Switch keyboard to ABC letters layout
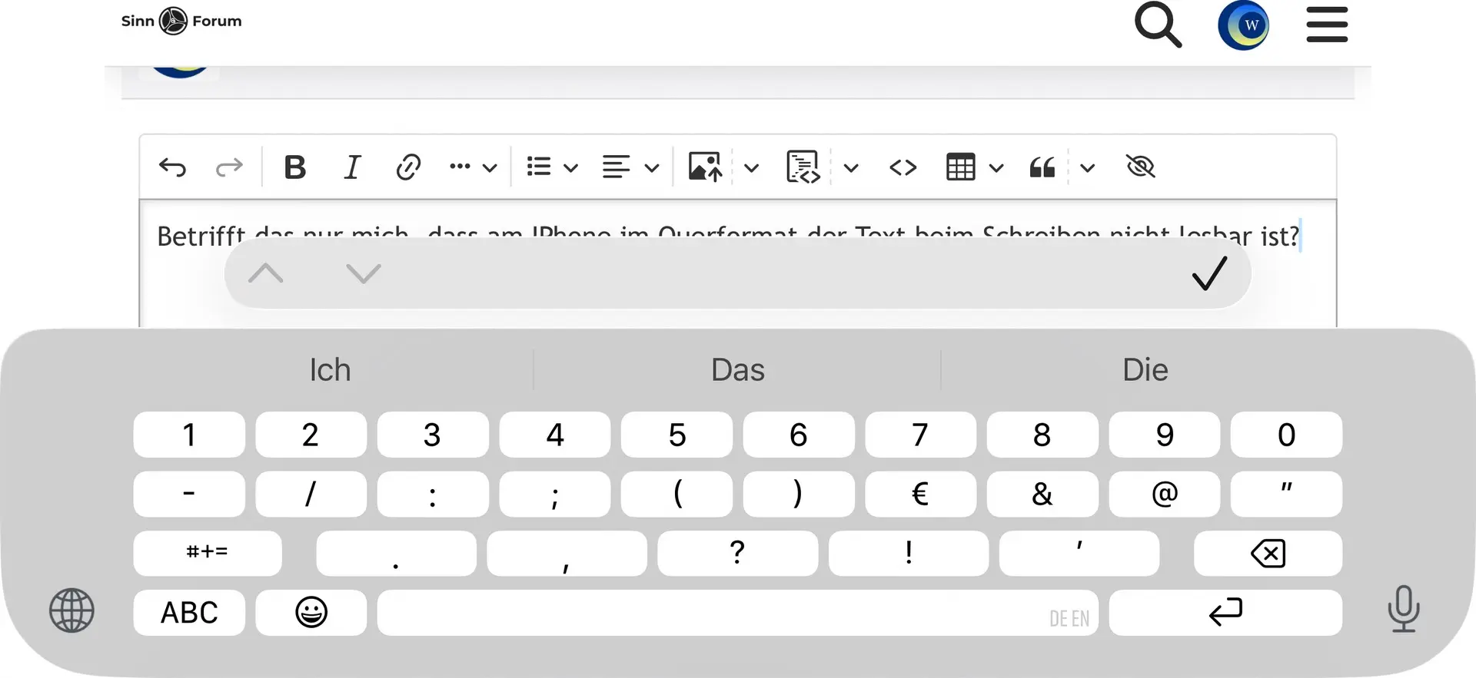 [189, 613]
